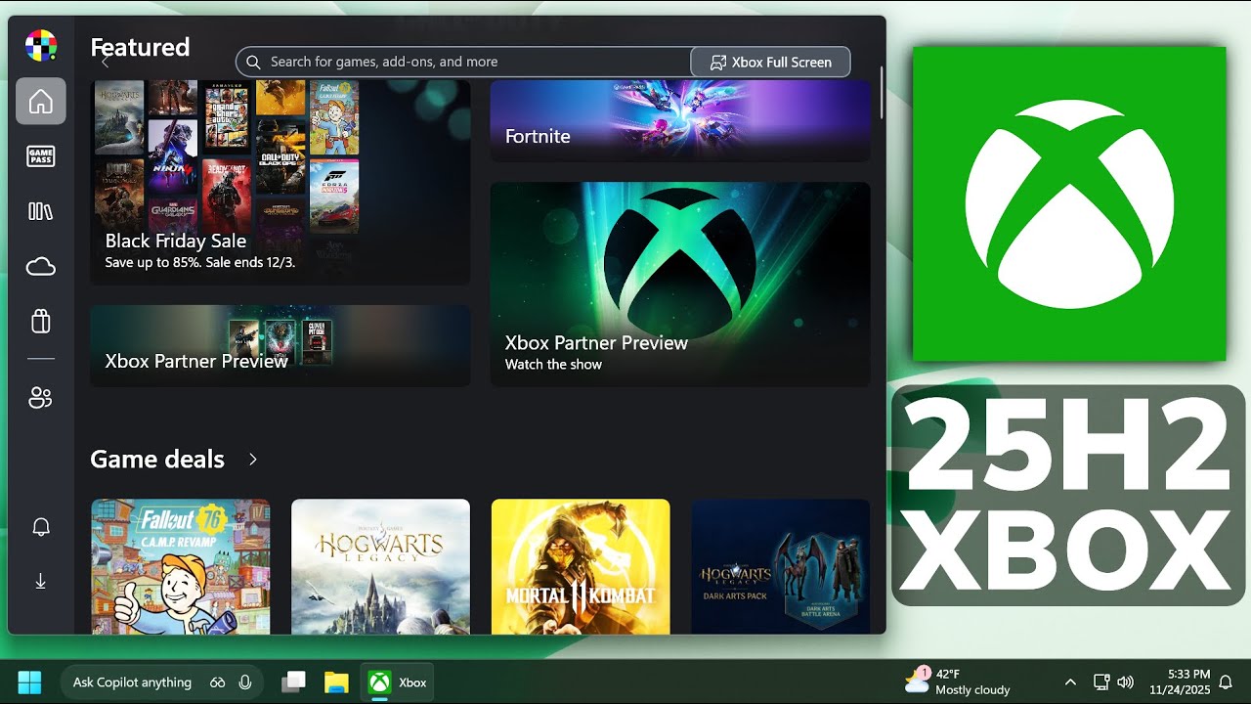Click the back arrow near Featured
Screen dimensions: 1251x704
(106, 62)
